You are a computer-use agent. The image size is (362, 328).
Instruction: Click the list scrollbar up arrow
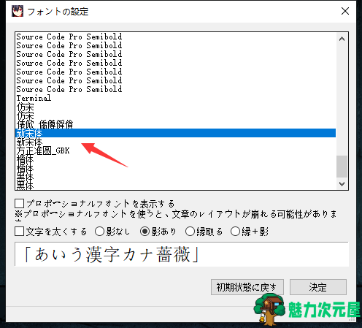pos(342,39)
